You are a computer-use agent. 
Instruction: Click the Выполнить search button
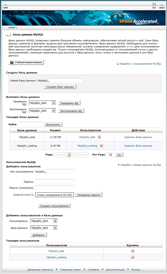53,124
